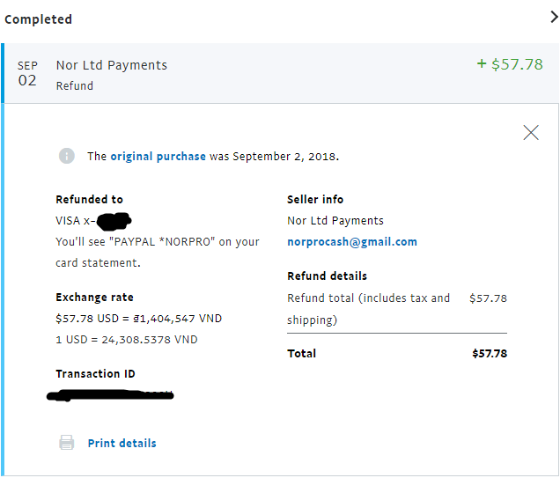The height and width of the screenshot is (478, 560).
Task: Click the Completed section heading
Action: (x=39, y=19)
